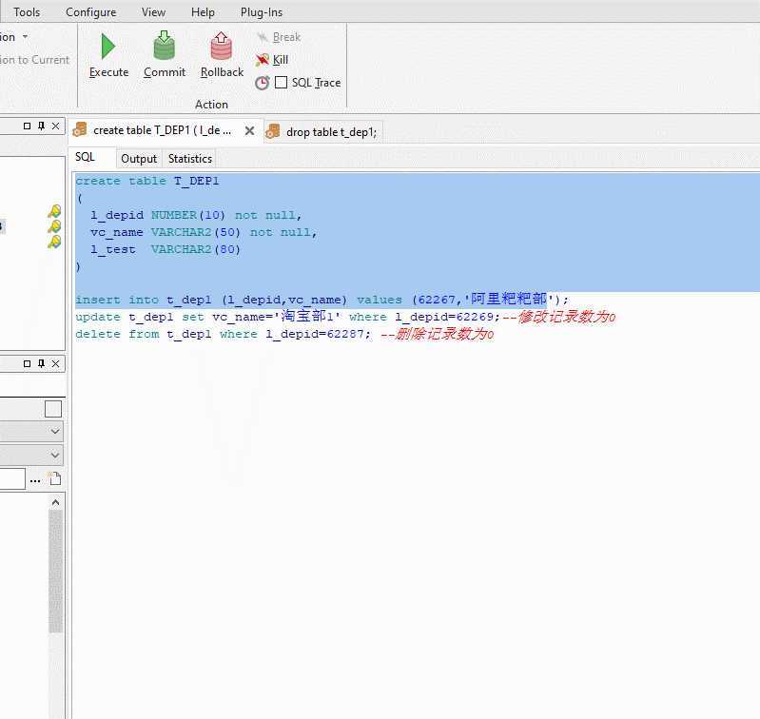Open the first dropdown in lower left panel
The image size is (760, 719).
[x=55, y=431]
